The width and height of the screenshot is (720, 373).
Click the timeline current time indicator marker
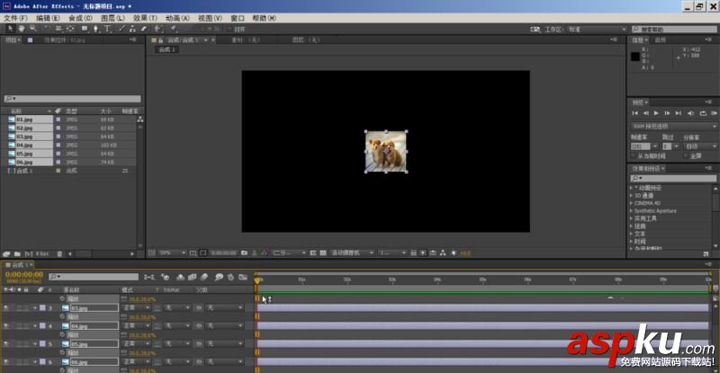coord(257,280)
